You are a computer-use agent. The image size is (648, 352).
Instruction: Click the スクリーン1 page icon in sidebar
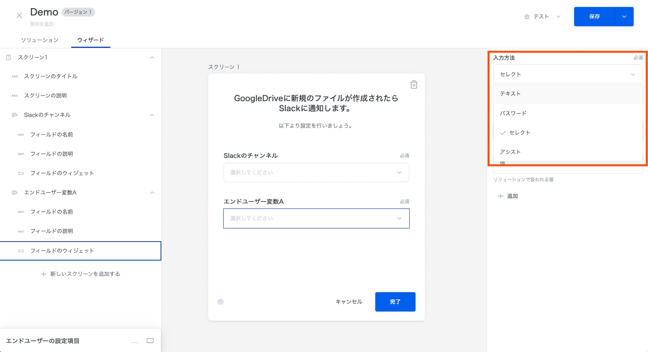9,58
